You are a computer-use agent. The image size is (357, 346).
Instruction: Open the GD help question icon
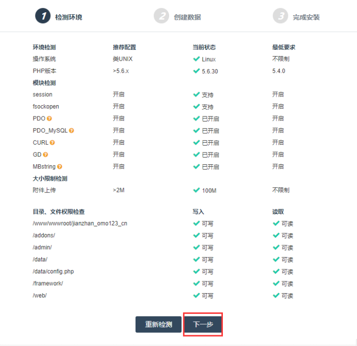(45, 154)
